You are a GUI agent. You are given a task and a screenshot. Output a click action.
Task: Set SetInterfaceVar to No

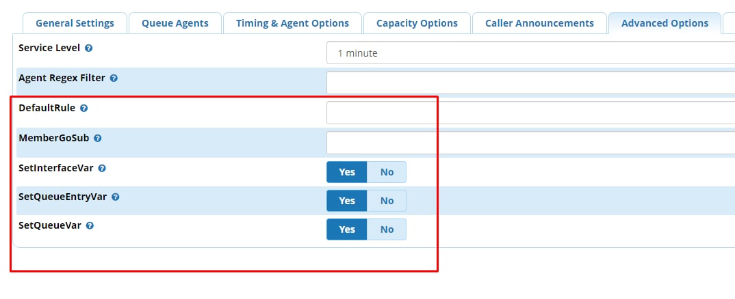[387, 172]
